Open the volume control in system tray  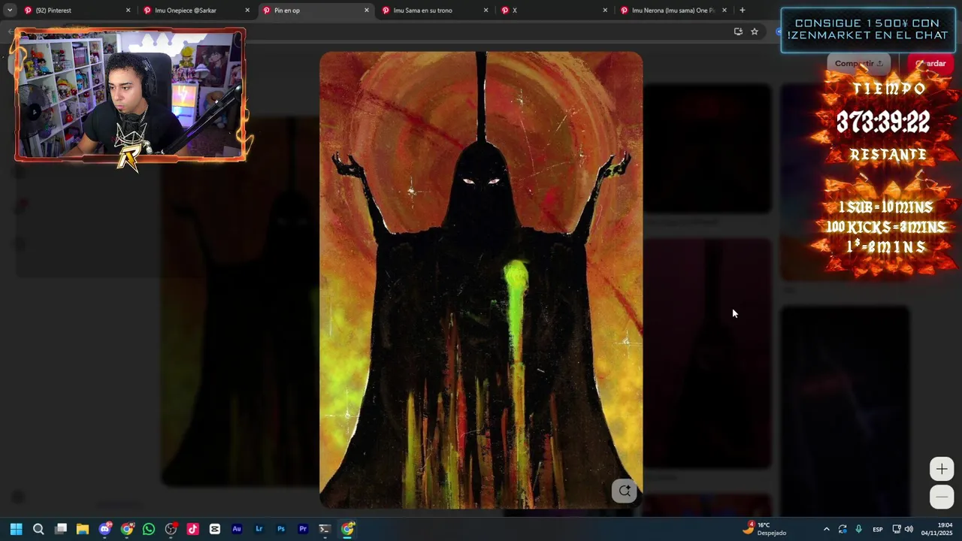(x=909, y=529)
